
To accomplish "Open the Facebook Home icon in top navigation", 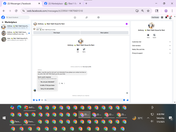I will tap(75, 17).
